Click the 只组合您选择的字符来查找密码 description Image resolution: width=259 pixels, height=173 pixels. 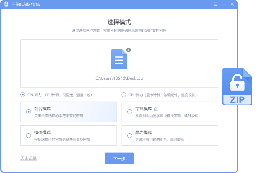[59, 116]
